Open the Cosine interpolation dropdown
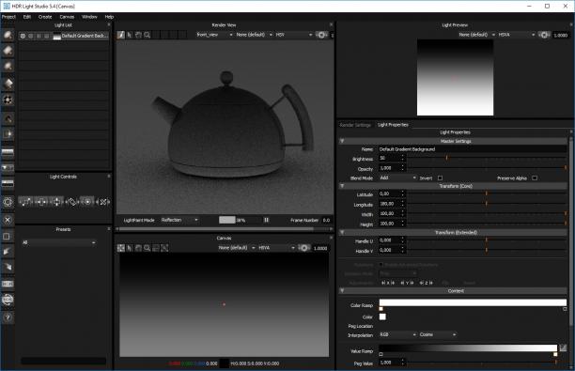This screenshot has width=575, height=371. click(x=438, y=334)
